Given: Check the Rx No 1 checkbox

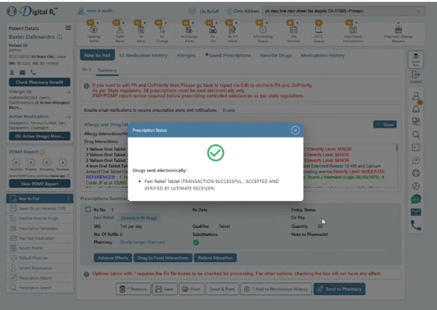Looking at the screenshot, I should point(88,209).
